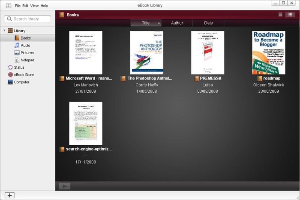Viewport: 300px width, 200px height.
Task: Open the File menu
Action: click(18, 6)
